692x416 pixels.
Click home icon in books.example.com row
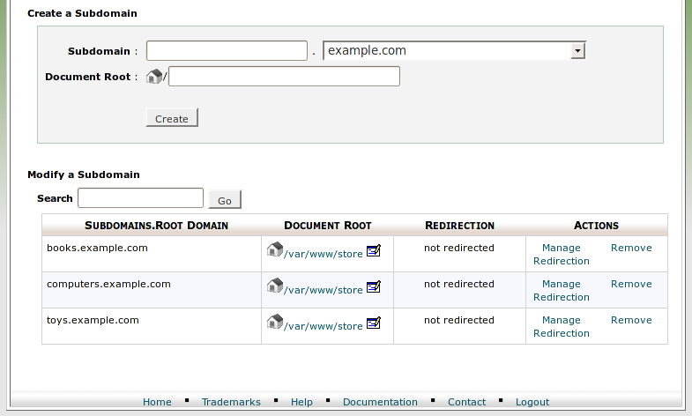tap(274, 250)
